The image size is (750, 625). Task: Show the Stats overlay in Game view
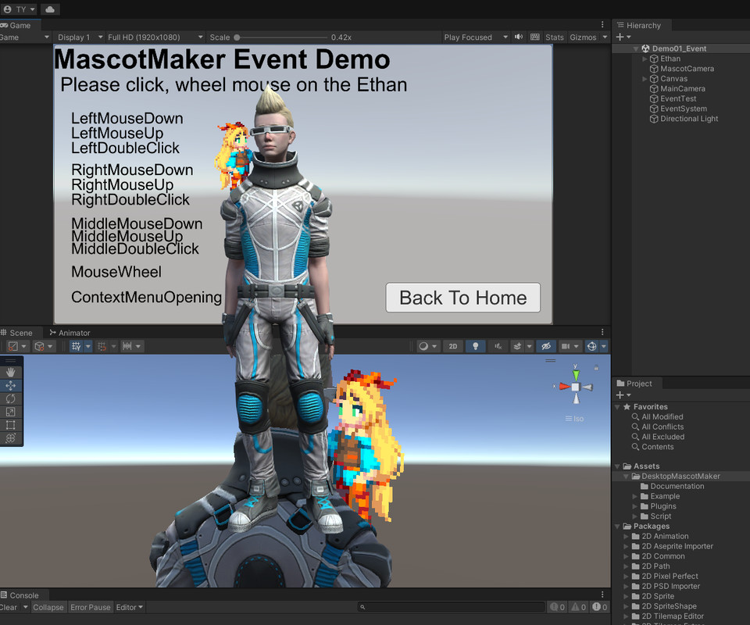(x=554, y=37)
